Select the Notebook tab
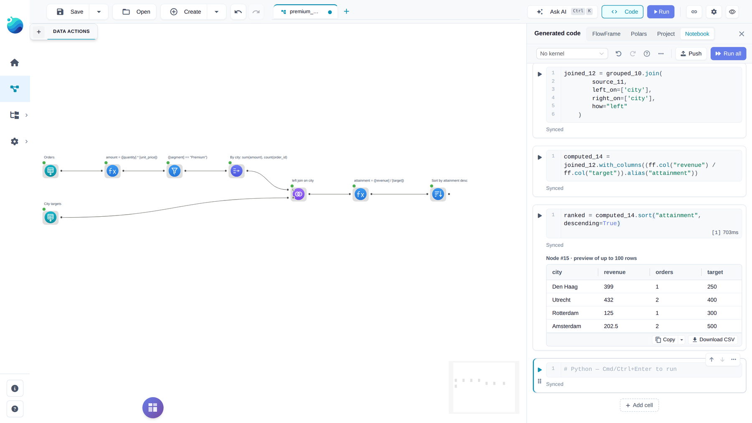 [x=697, y=34]
